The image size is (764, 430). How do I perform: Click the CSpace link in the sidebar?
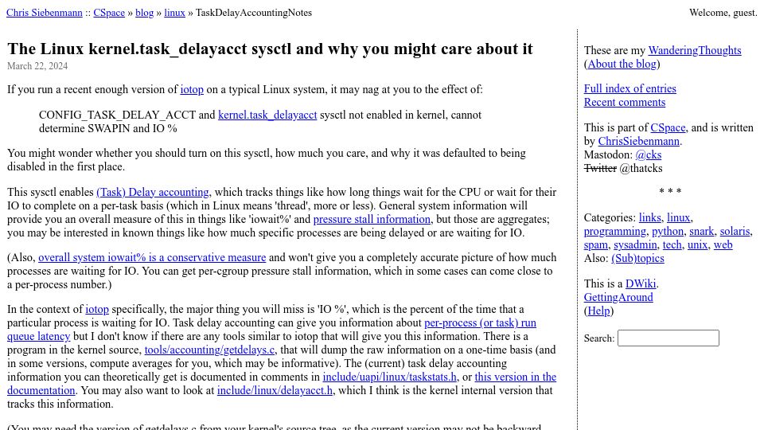tap(668, 127)
